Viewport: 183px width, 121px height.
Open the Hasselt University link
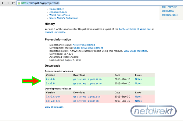pyautogui.click(x=55, y=32)
